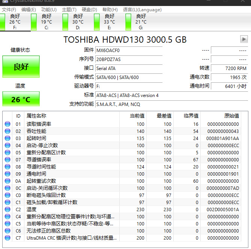Click the 26 °C temperature button

(x=21, y=99)
